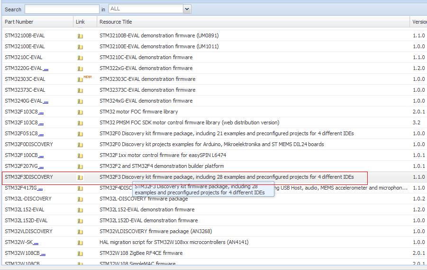Sort by Link column header

click(x=85, y=22)
